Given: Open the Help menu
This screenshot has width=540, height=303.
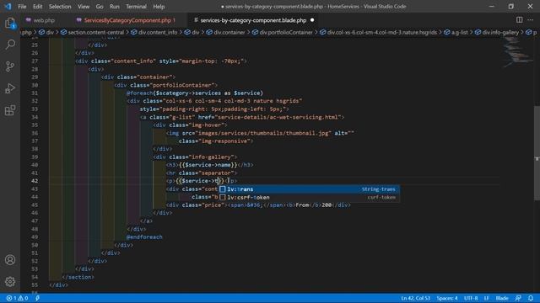Looking at the screenshot, I should click(159, 7).
